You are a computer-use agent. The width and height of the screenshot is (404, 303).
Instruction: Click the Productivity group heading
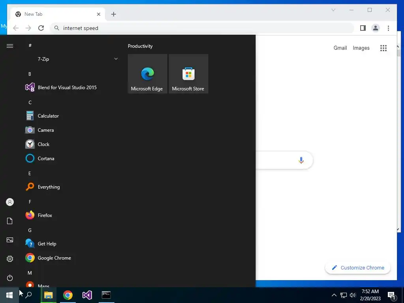coord(140,46)
